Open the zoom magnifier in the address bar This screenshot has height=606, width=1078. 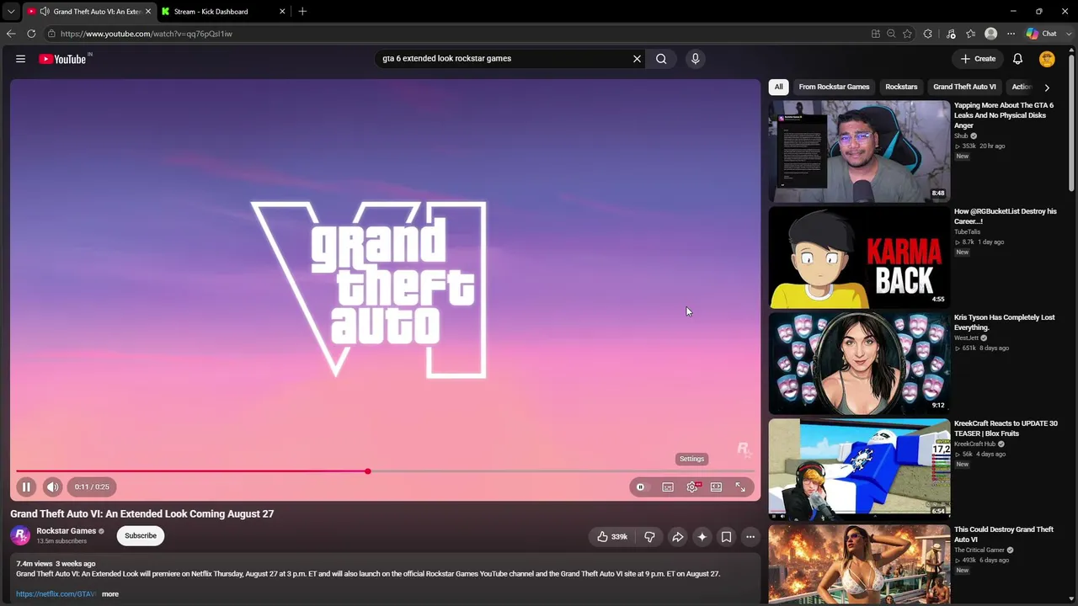[x=891, y=34]
